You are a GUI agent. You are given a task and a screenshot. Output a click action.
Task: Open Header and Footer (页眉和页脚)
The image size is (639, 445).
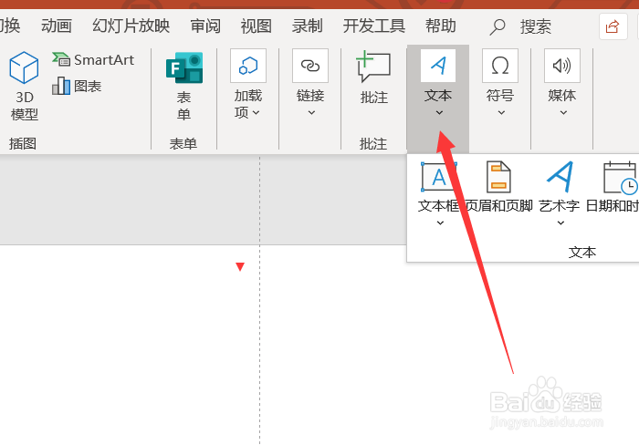point(498,187)
